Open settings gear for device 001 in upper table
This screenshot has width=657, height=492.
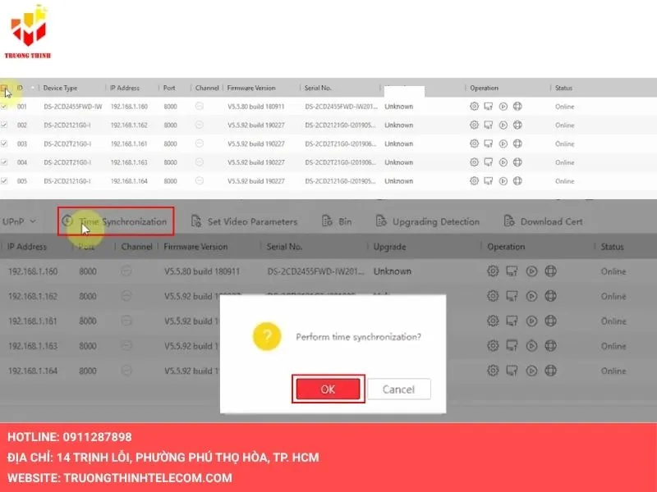[x=474, y=107]
